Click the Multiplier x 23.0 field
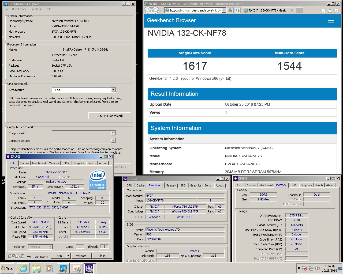Image resolution: width=343 pixels, height=274 pixels. tap(40, 227)
